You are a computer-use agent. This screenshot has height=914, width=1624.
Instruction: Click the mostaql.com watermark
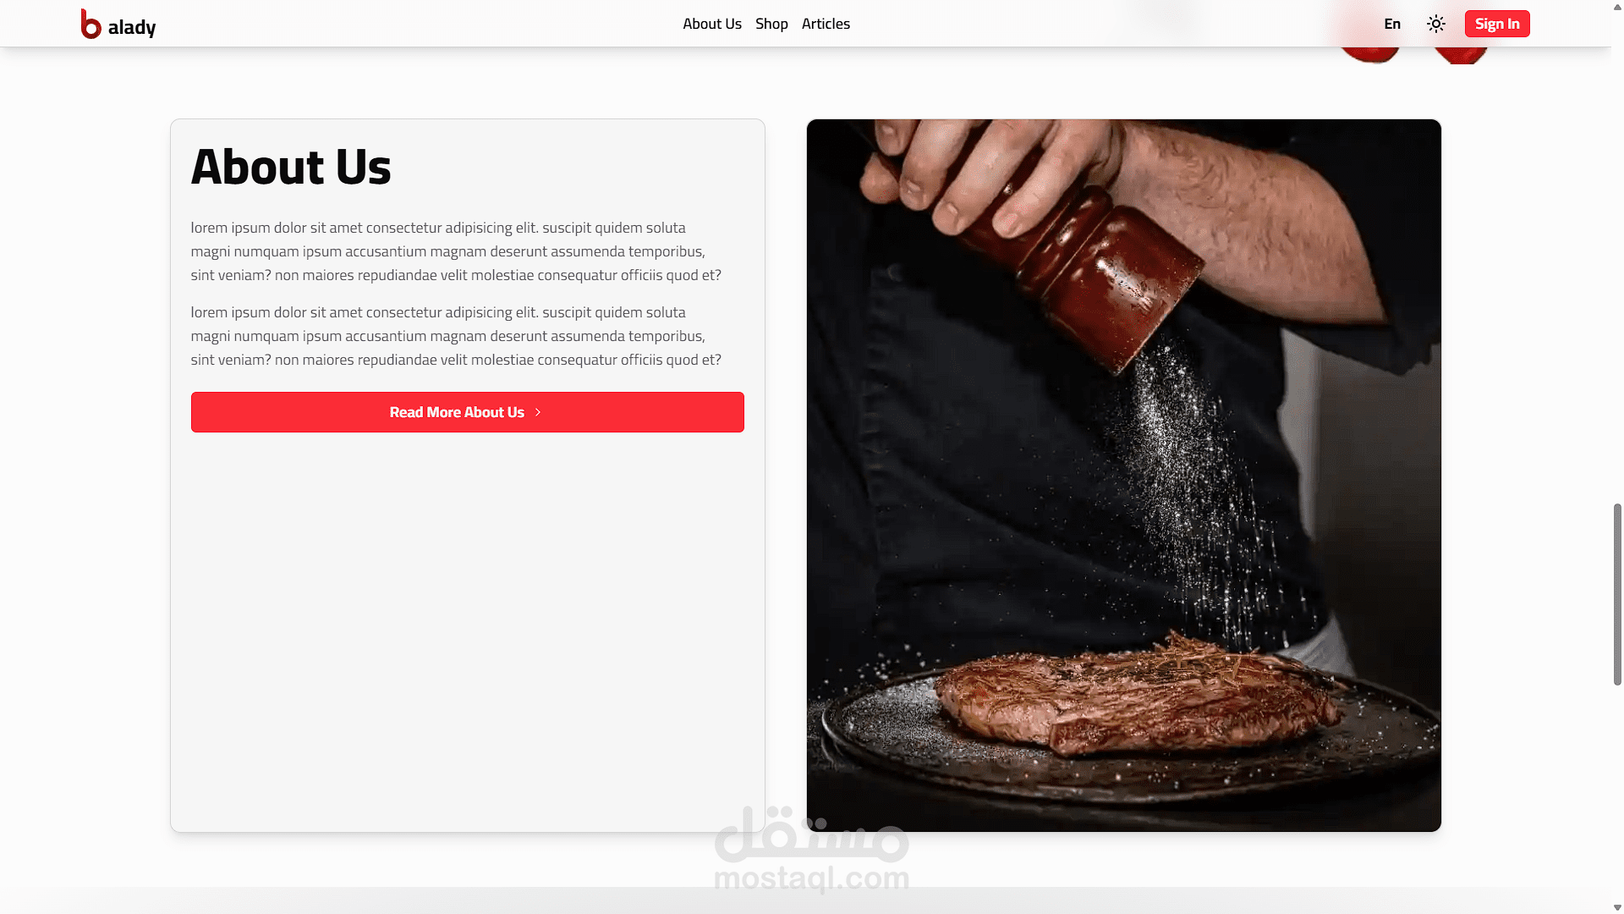click(812, 851)
